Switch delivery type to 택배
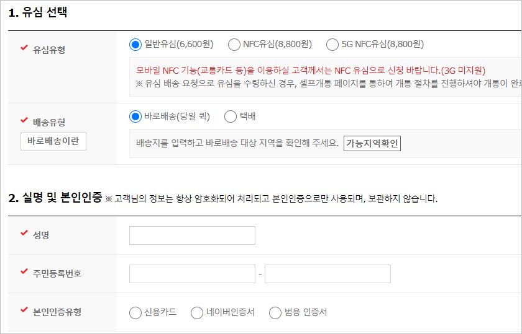Viewport: 522px width, 334px height. click(231, 116)
